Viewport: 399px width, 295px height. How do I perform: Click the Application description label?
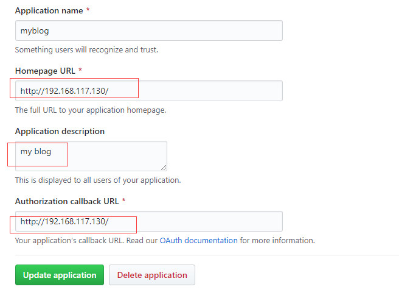pos(60,131)
